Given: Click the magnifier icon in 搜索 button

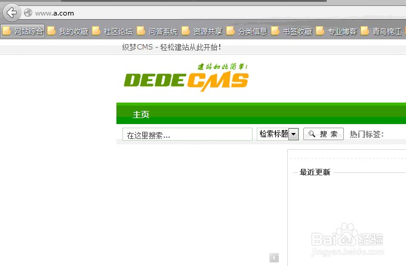Looking at the screenshot, I should [312, 134].
